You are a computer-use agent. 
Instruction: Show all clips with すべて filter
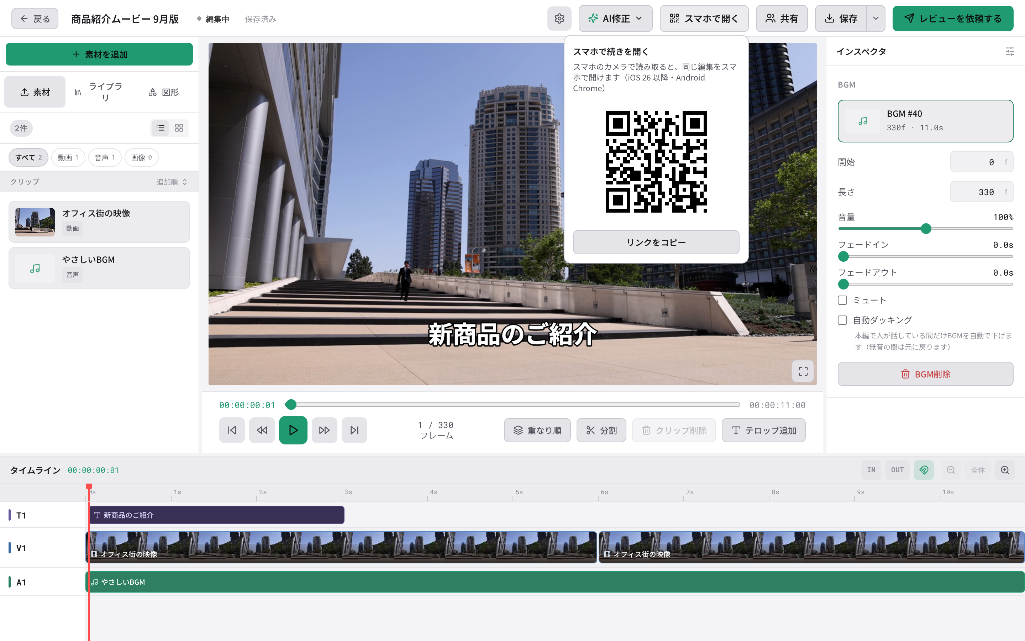(28, 157)
